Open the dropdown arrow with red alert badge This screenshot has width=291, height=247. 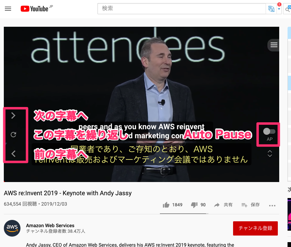coord(279,9)
